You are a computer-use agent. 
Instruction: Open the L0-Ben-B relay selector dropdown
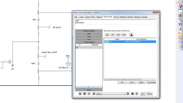click(125, 94)
